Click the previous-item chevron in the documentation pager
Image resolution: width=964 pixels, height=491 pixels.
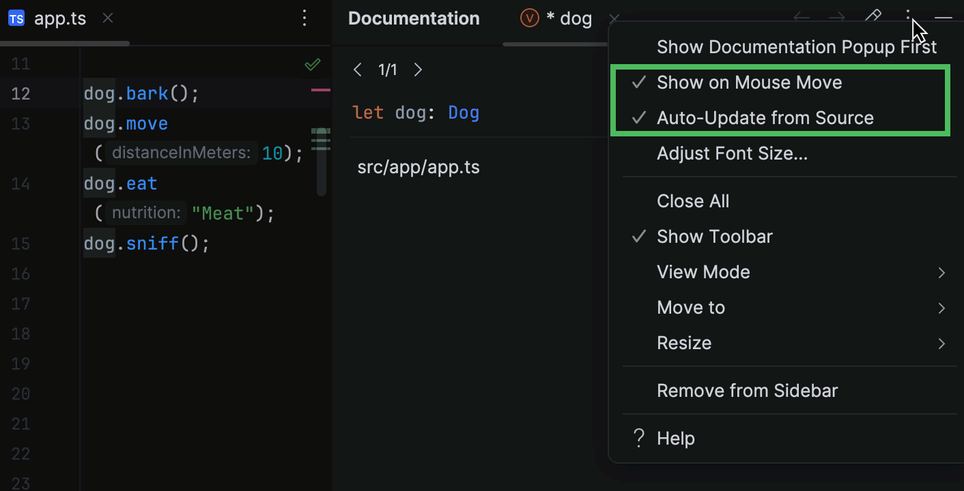pyautogui.click(x=358, y=69)
